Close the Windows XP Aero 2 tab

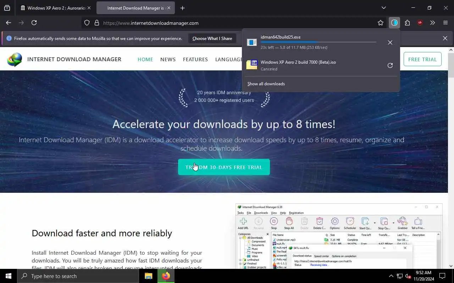[89, 8]
